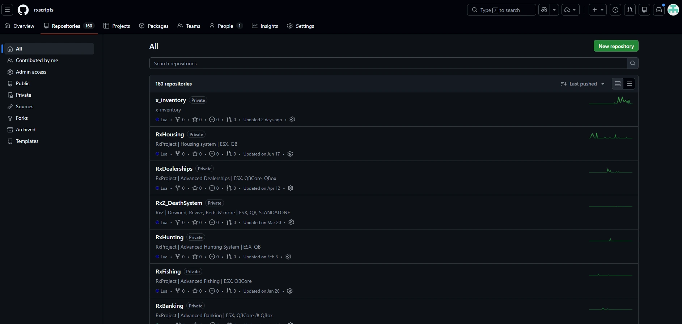This screenshot has width=682, height=324.
Task: Show only Private repositories
Action: coord(49,95)
